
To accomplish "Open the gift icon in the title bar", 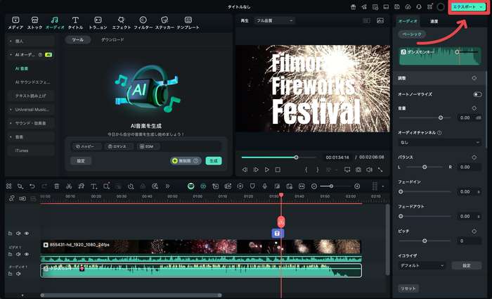I will click(x=354, y=7).
